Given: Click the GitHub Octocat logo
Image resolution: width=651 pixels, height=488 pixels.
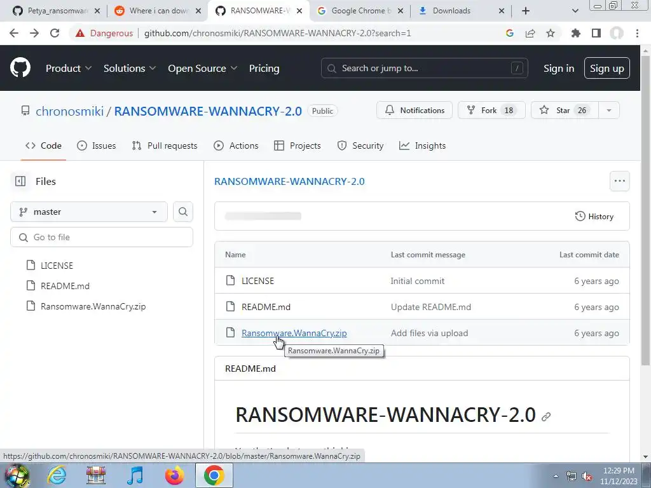Looking at the screenshot, I should (x=20, y=68).
